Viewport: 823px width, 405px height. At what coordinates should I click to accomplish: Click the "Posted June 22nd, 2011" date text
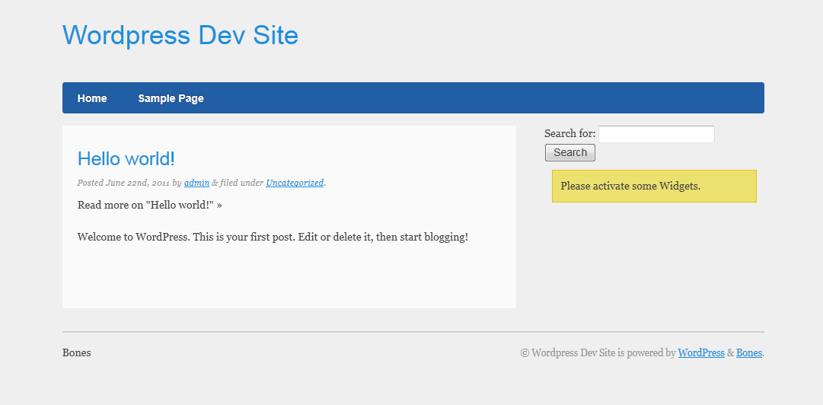(x=123, y=183)
